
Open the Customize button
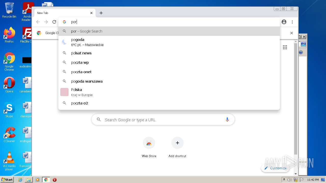tap(275, 168)
